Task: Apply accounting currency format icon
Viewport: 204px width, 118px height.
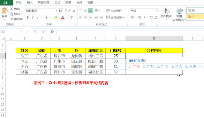Action: 132,17
